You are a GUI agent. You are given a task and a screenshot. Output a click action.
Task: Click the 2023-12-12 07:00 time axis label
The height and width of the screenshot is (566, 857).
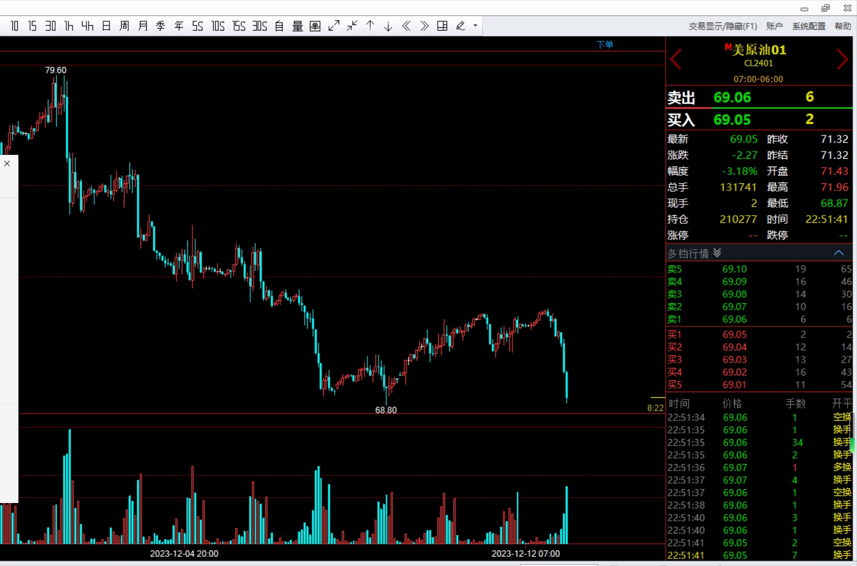(526, 554)
